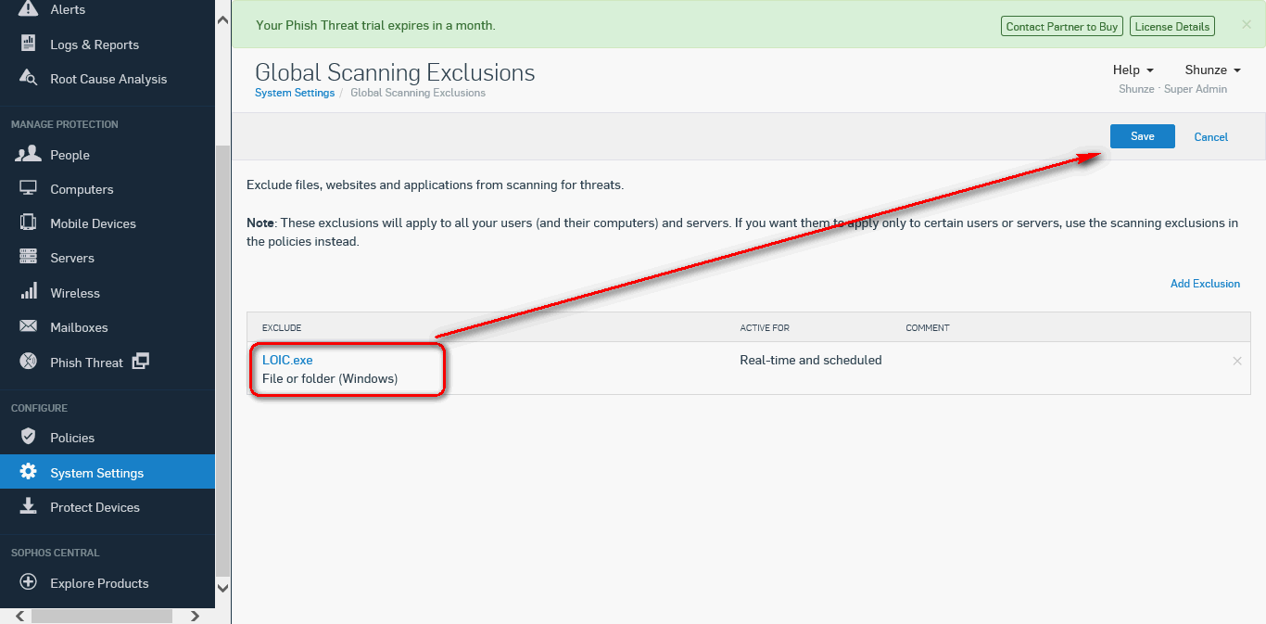Viewport: 1266px width, 624px height.
Task: Click the 'Real-time and scheduled' cell
Action: click(x=811, y=360)
